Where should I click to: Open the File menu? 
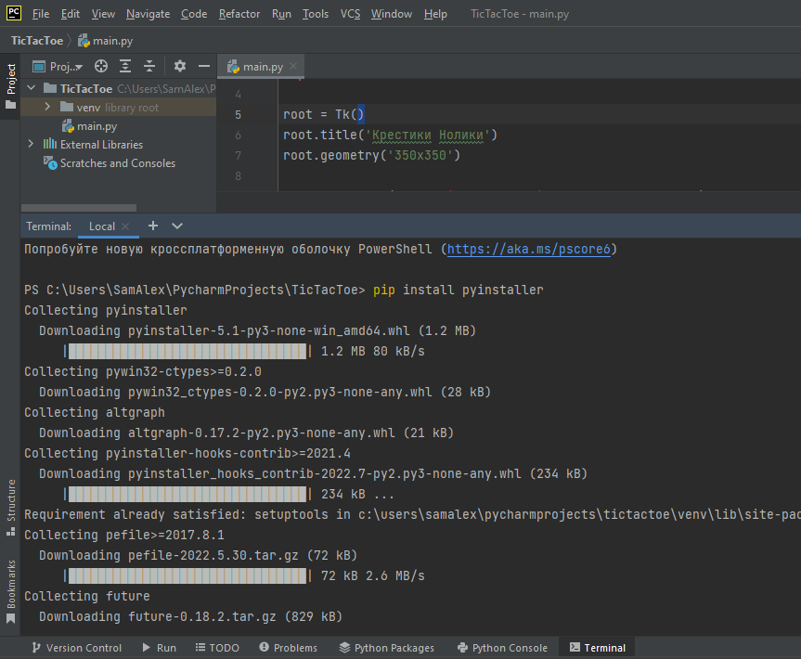tap(40, 14)
